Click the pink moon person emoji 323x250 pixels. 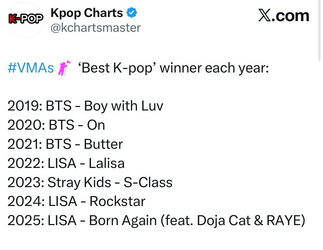(x=64, y=68)
